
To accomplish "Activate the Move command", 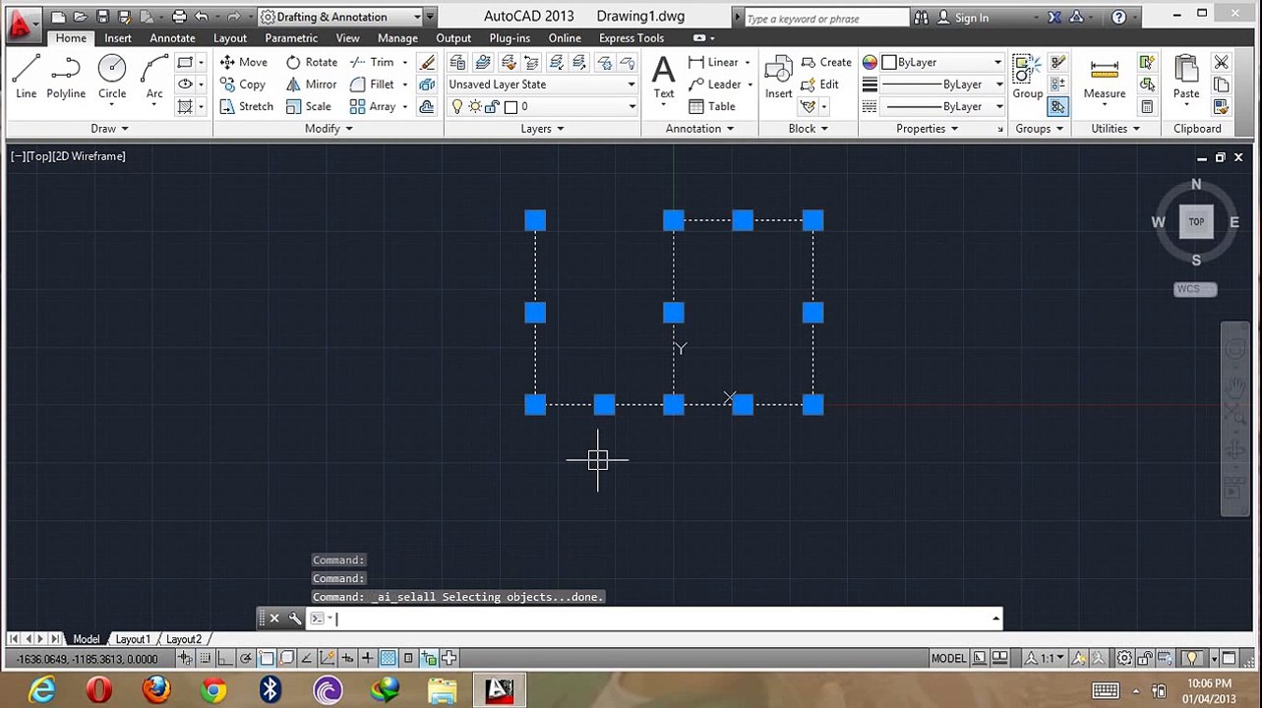I will click(243, 62).
